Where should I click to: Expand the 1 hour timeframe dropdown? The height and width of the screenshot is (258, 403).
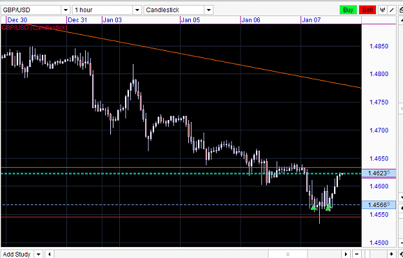tap(137, 10)
